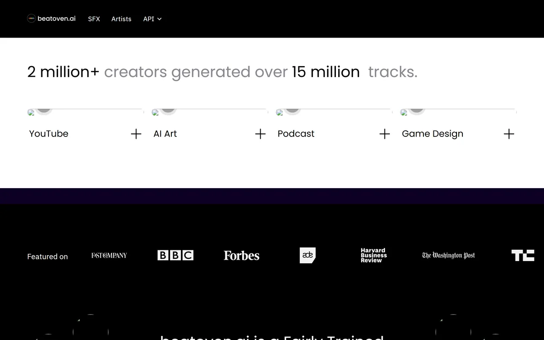This screenshot has height=340, width=544.
Task: Expand the AI Art card plus icon
Action: (x=260, y=134)
